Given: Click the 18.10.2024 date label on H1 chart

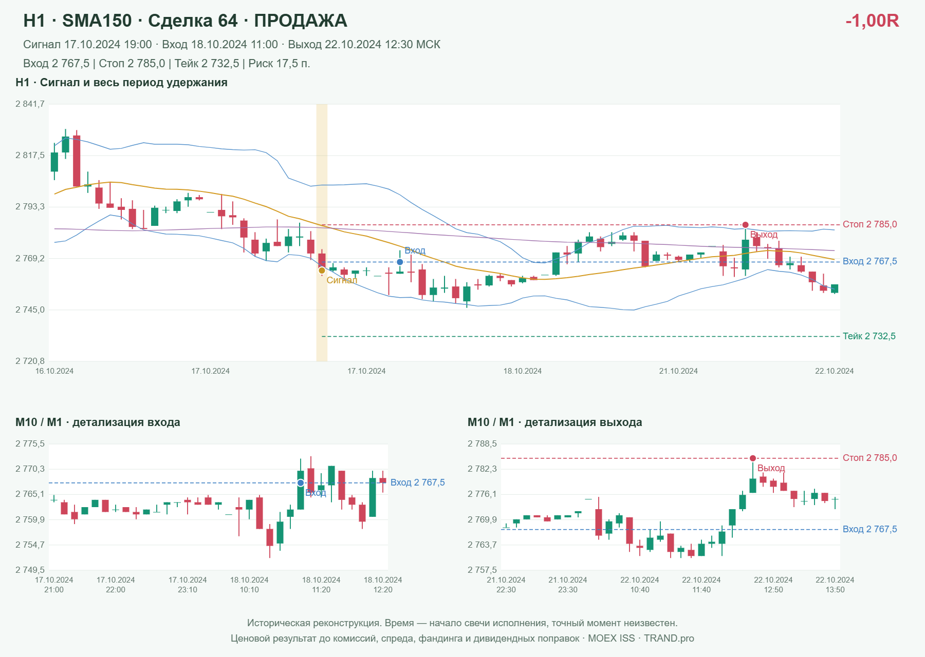Looking at the screenshot, I should (523, 371).
